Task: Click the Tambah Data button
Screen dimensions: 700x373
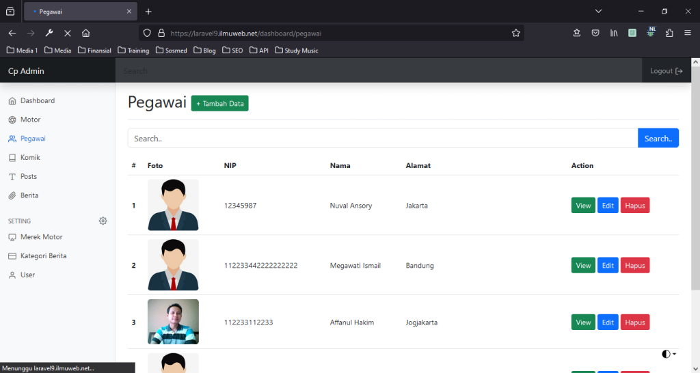Action: (219, 104)
